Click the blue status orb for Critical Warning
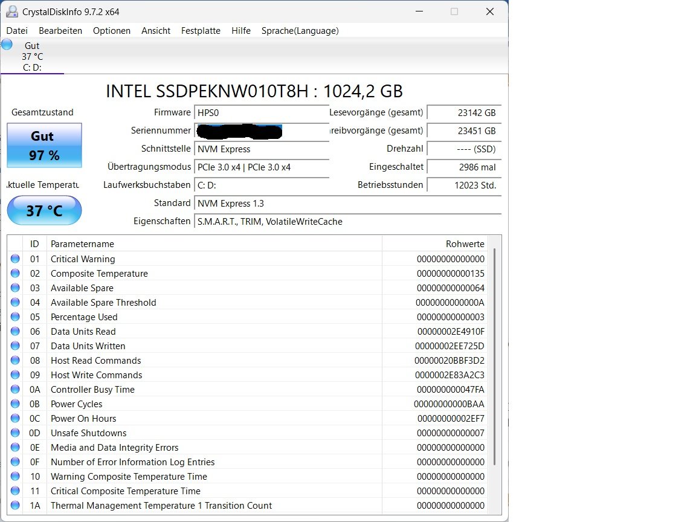 tap(15, 259)
